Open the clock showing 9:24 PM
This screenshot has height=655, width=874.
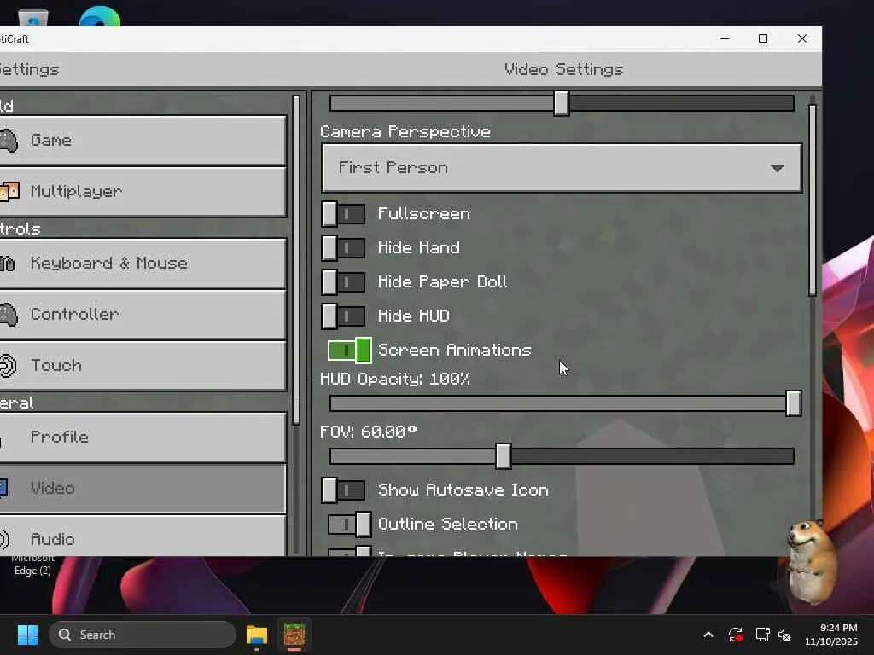[x=831, y=635]
